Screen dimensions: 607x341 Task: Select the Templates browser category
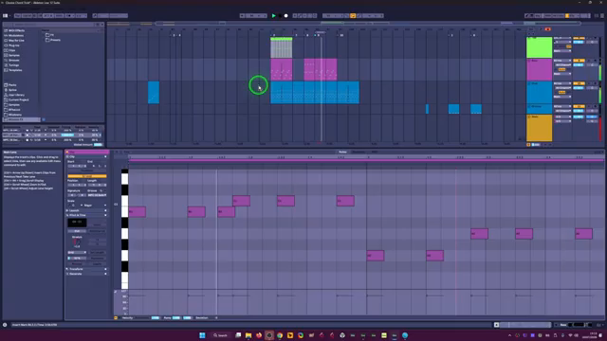(x=15, y=70)
